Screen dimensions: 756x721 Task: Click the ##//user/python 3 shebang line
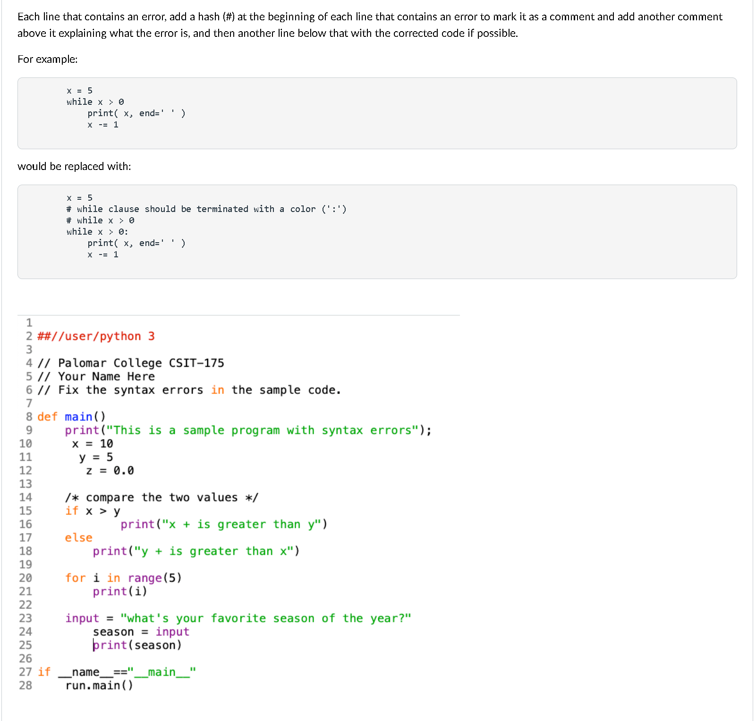tap(97, 337)
